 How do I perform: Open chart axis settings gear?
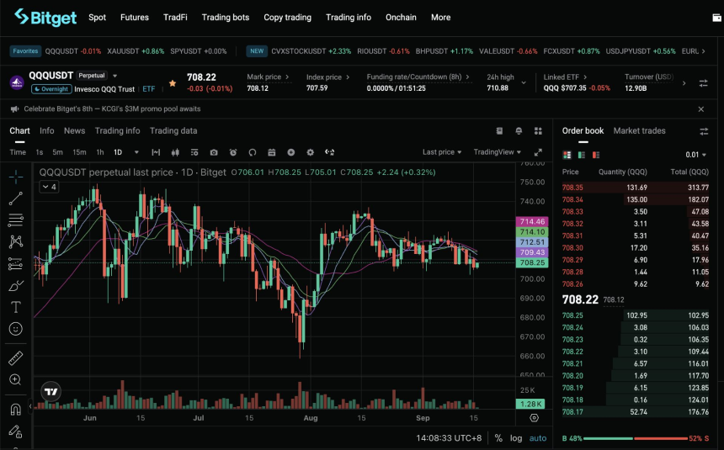tap(535, 418)
